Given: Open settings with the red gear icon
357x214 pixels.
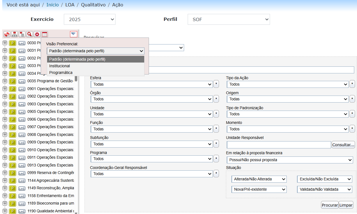Looking at the screenshot, I should pyautogui.click(x=37, y=34).
